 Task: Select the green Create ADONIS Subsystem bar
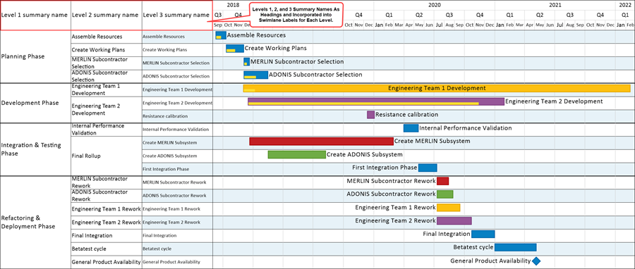[296, 155]
